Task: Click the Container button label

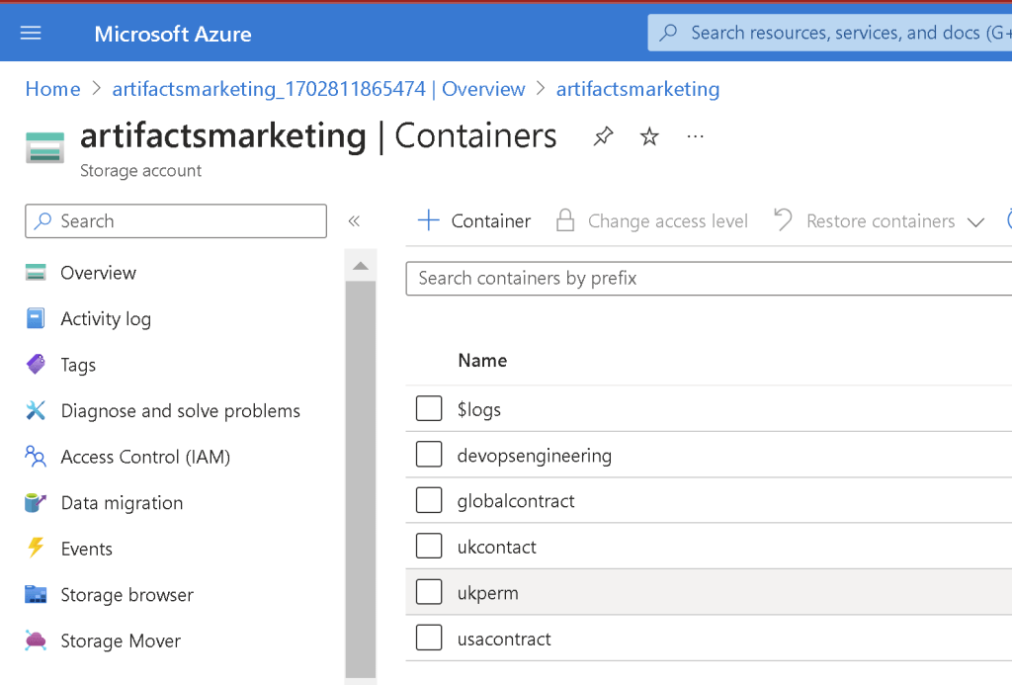Action: click(x=490, y=220)
